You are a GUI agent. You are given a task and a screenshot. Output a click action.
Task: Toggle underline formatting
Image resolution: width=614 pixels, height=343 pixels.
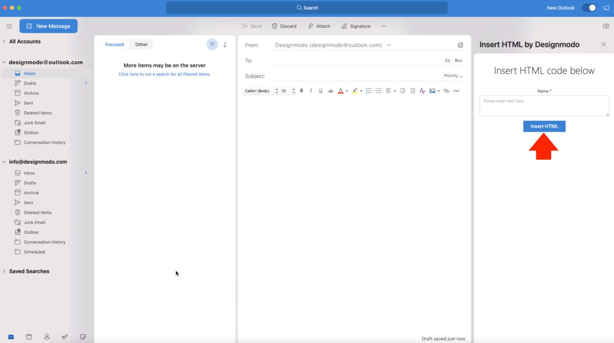320,91
